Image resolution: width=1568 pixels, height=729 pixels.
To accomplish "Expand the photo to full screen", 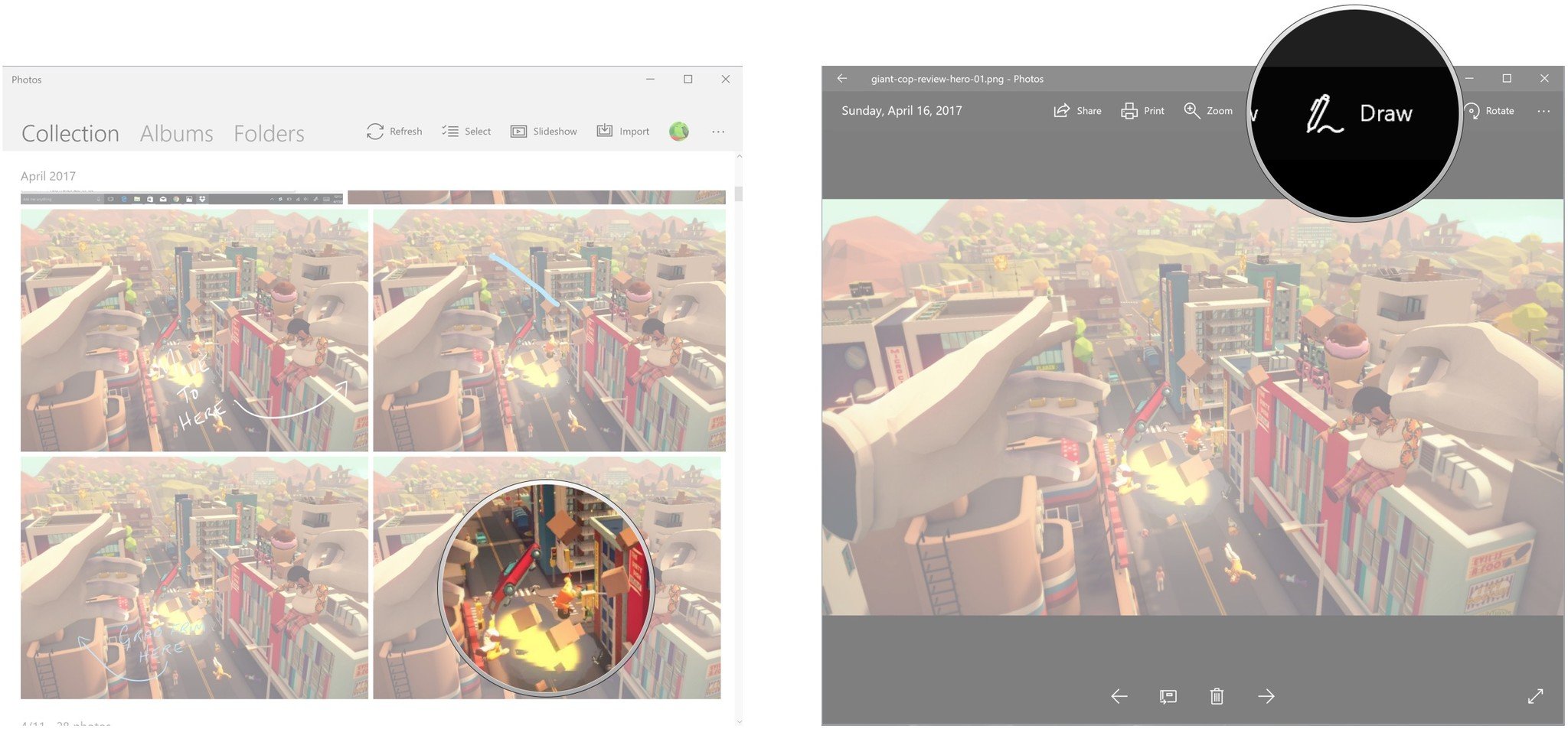I will 1535,696.
